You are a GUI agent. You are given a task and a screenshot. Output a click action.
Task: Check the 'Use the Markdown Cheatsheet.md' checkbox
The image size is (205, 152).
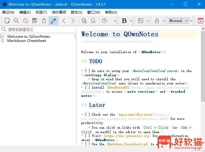coord(88,144)
